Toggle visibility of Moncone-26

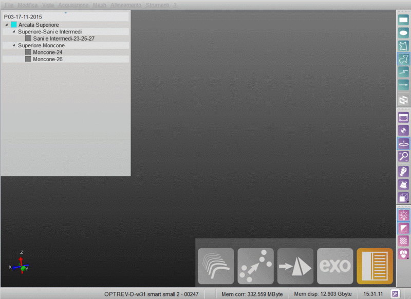point(28,59)
